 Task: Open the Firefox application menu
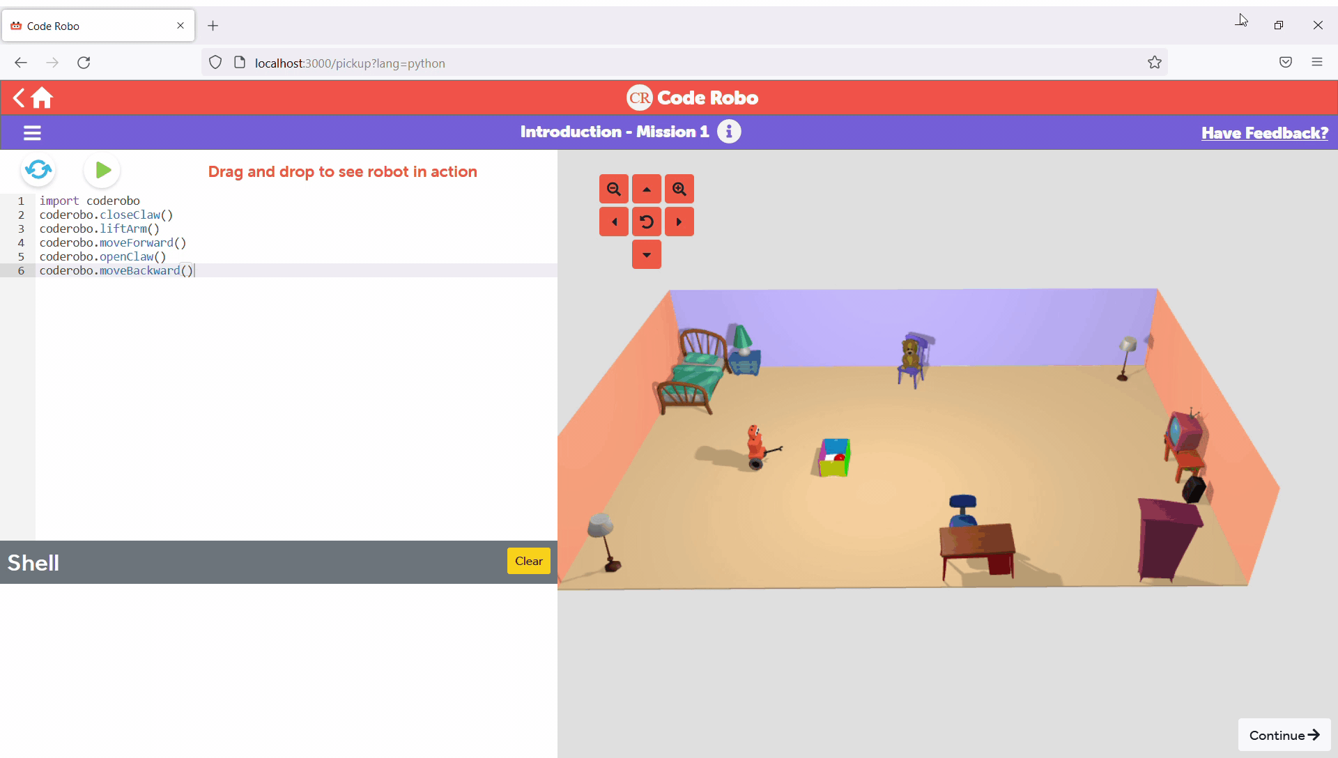tap(1317, 63)
